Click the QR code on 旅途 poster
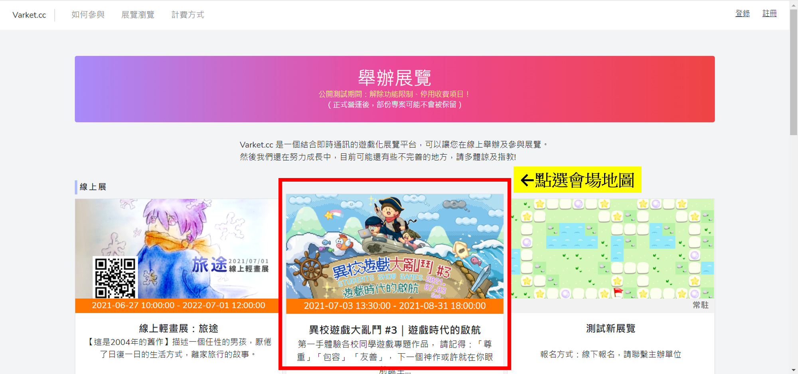 [115, 277]
